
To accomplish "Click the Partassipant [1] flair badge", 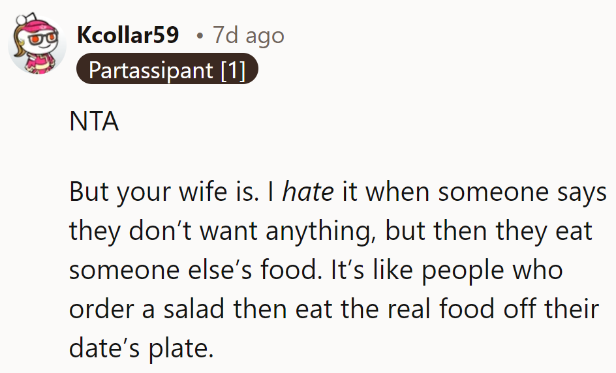I will point(167,70).
